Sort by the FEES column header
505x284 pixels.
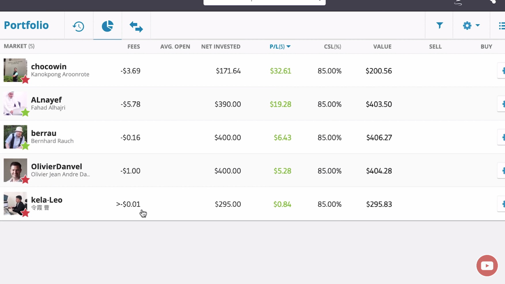(x=134, y=46)
